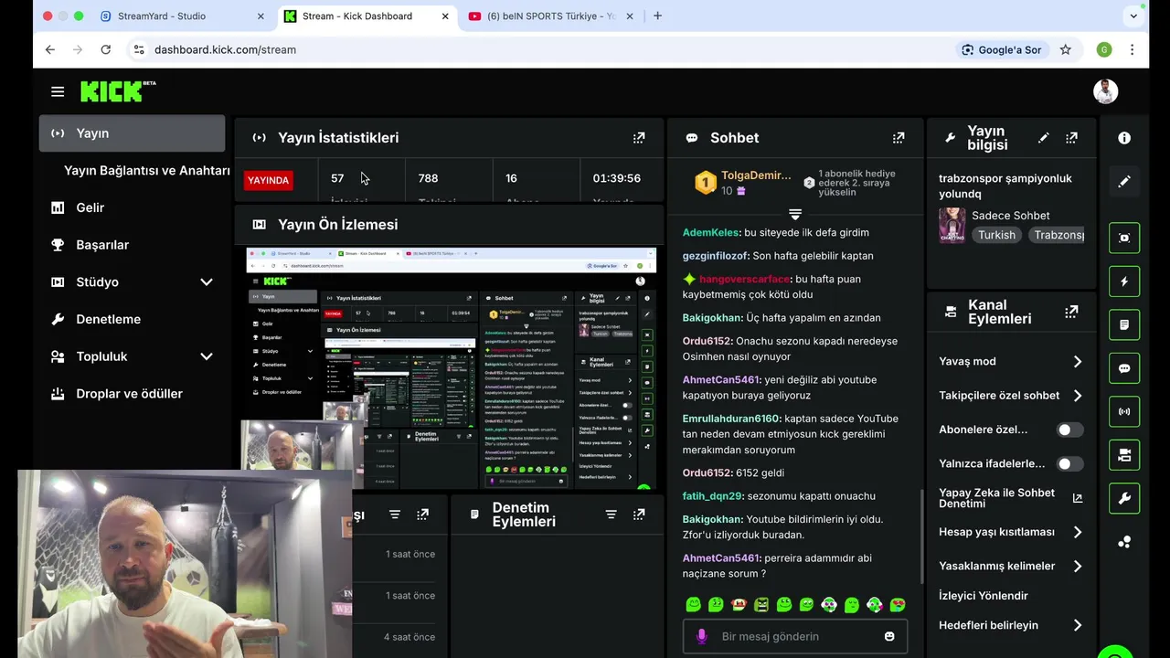Click the chat bubble icon in right sidebar
Screen dimensions: 1170x658
1124,368
